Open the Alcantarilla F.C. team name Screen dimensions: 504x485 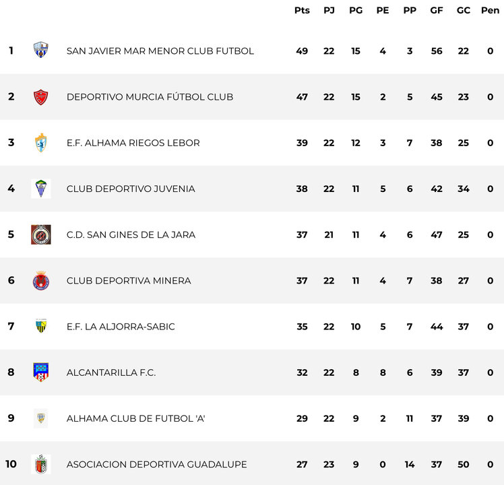(x=111, y=373)
